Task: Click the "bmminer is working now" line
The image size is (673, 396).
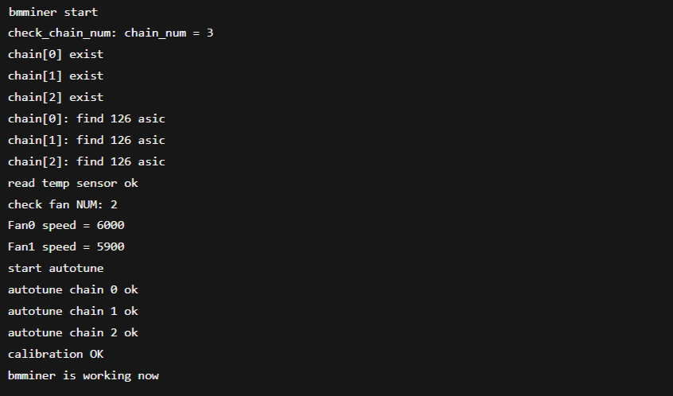Action: tap(84, 375)
